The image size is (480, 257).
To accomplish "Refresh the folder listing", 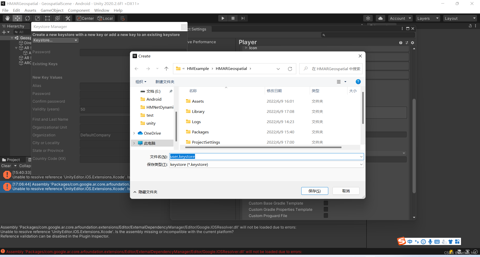I will click(x=290, y=69).
